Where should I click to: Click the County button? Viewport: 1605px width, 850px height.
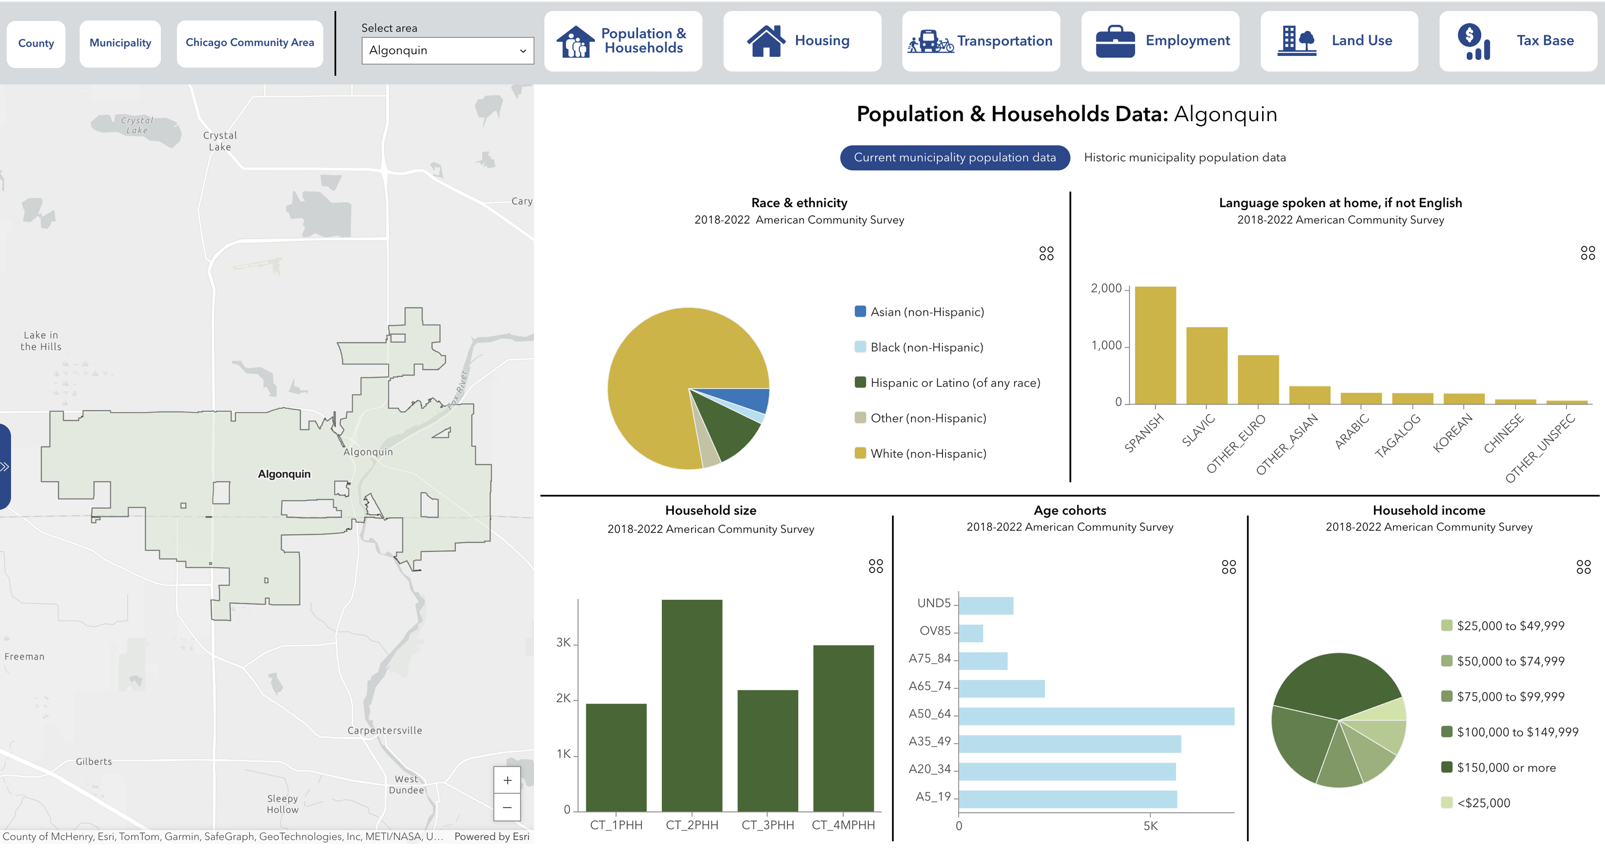click(36, 43)
